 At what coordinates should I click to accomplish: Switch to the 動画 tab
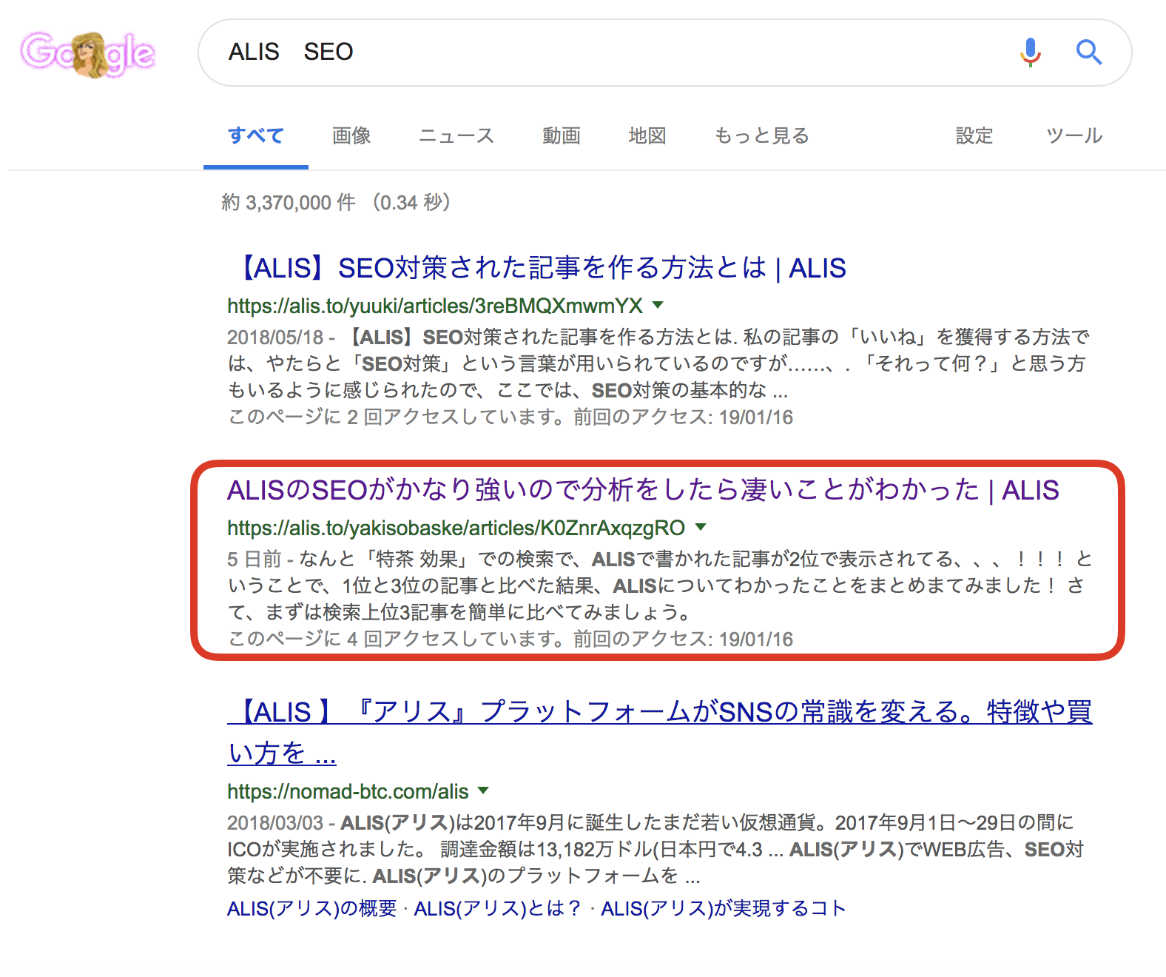pos(561,136)
